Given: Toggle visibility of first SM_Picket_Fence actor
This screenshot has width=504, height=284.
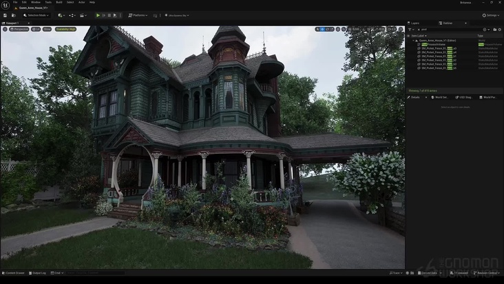Looking at the screenshot, I should tap(410, 49).
